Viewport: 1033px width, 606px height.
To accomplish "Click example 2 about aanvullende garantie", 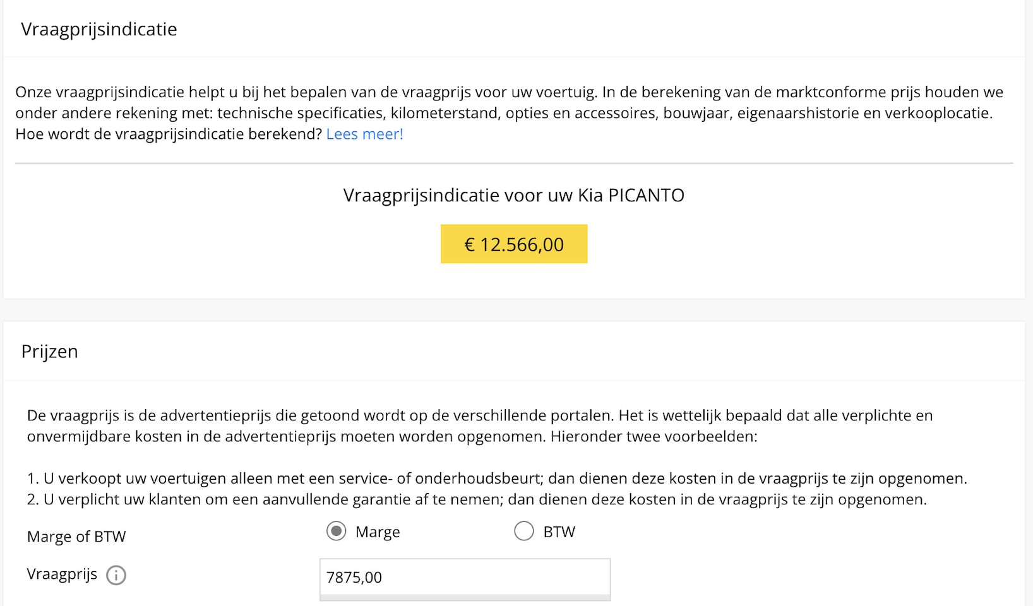I will (476, 499).
